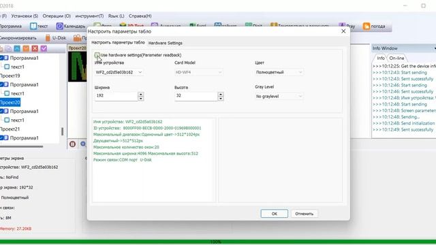Select Настроить параметры табло tab
The height and width of the screenshot is (245, 436).
click(118, 42)
